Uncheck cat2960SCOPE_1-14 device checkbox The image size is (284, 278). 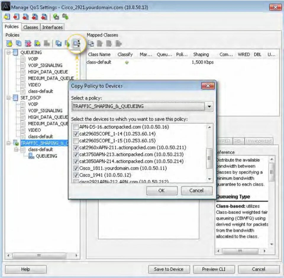[x=76, y=133]
